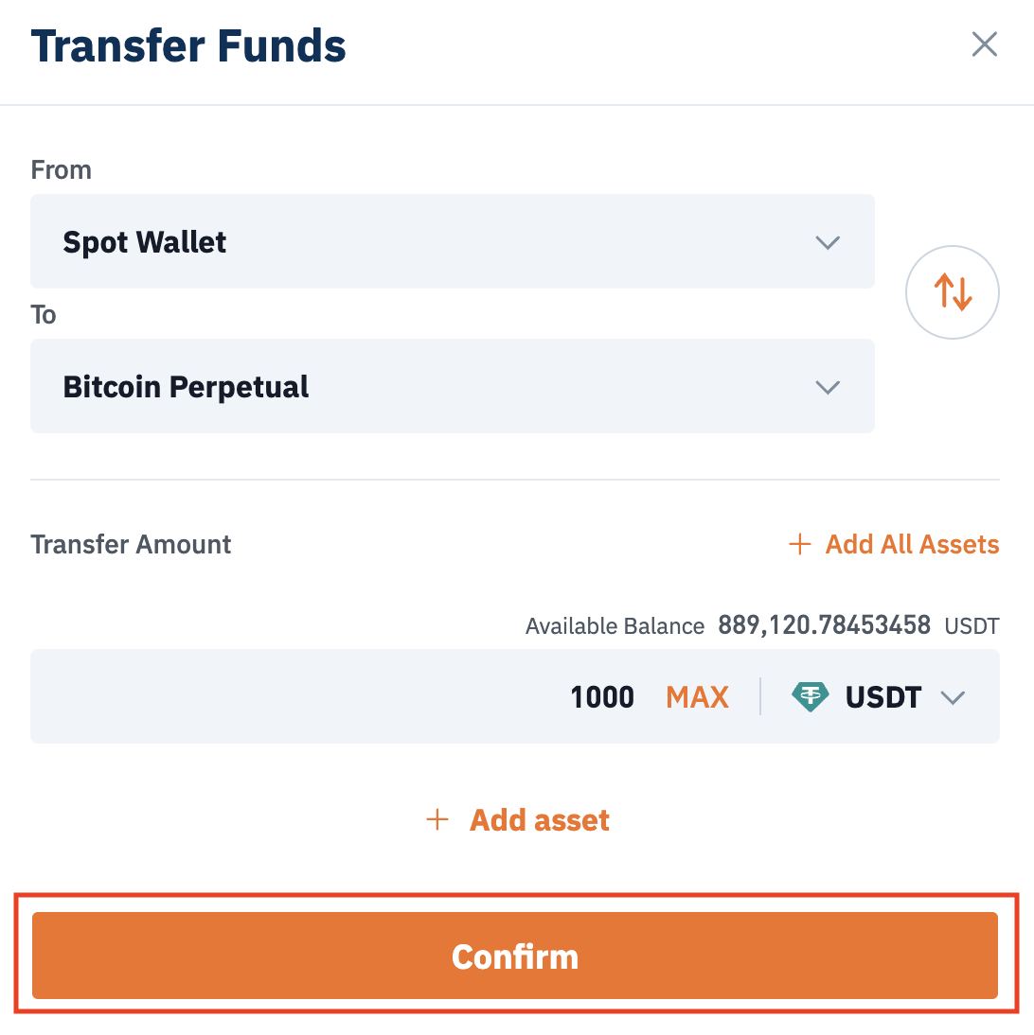Set the amount with the MAX button
The width and height of the screenshot is (1034, 1035).
pos(697,697)
